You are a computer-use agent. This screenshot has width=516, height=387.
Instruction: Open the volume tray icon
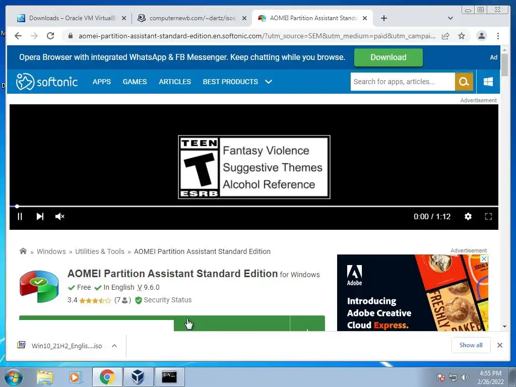point(465,377)
